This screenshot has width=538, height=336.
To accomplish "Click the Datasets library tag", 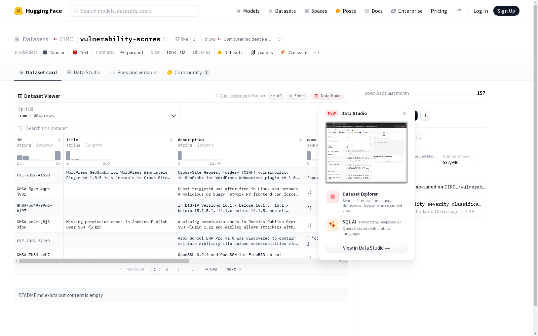I will [x=230, y=52].
